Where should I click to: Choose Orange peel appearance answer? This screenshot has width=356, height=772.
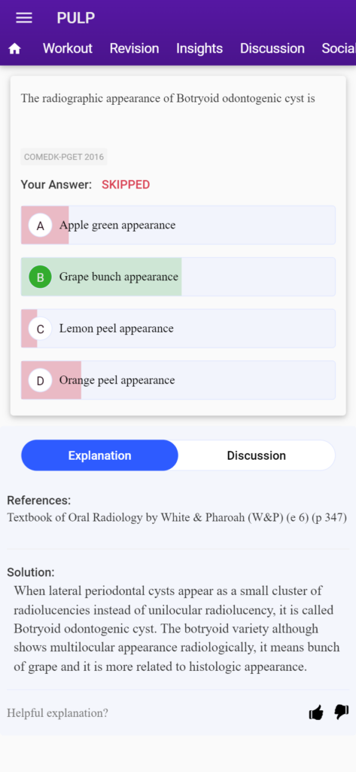tap(178, 380)
